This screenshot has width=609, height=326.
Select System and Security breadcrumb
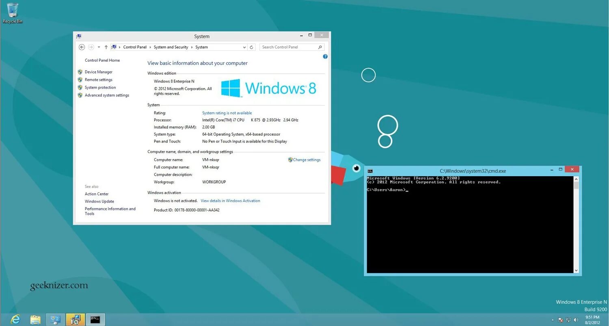click(x=171, y=47)
